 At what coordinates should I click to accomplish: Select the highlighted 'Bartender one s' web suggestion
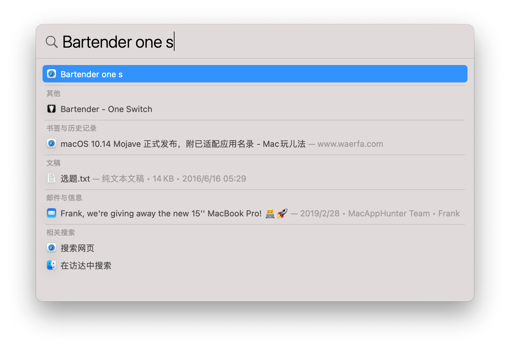click(x=255, y=74)
